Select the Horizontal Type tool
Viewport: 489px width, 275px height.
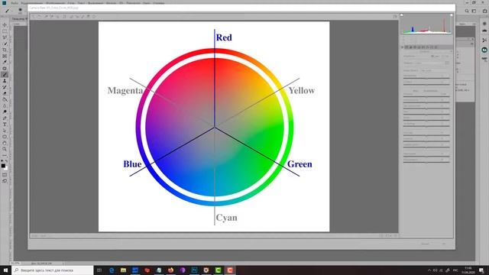(x=5, y=125)
